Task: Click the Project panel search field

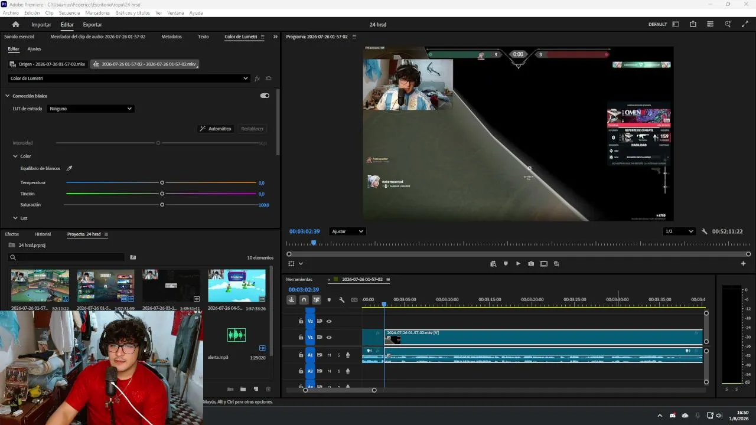Action: click(66, 257)
